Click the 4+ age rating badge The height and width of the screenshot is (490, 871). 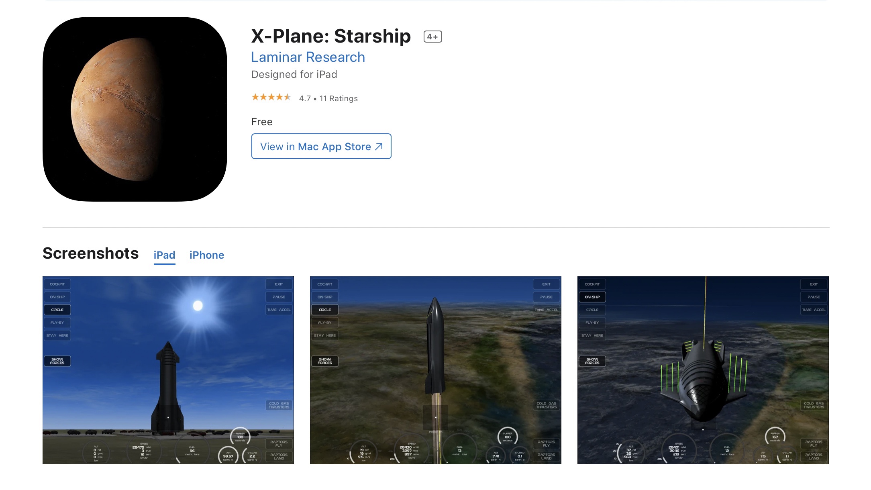tap(432, 37)
